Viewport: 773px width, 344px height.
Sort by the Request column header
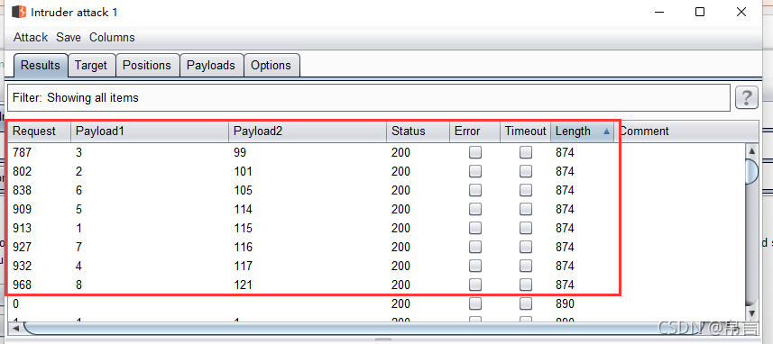40,131
